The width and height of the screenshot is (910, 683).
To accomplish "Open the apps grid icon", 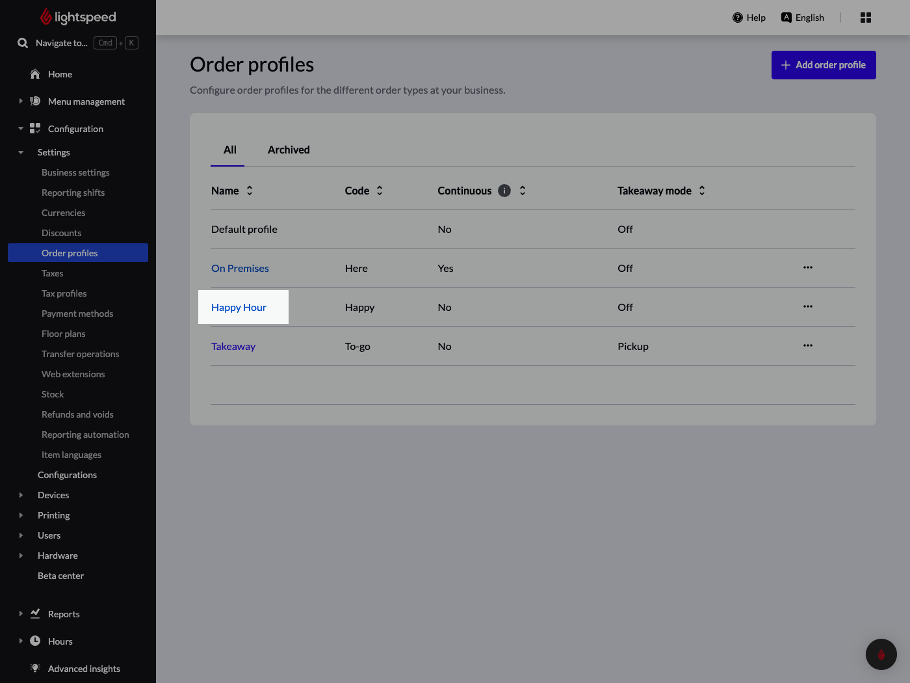I will pos(866,18).
